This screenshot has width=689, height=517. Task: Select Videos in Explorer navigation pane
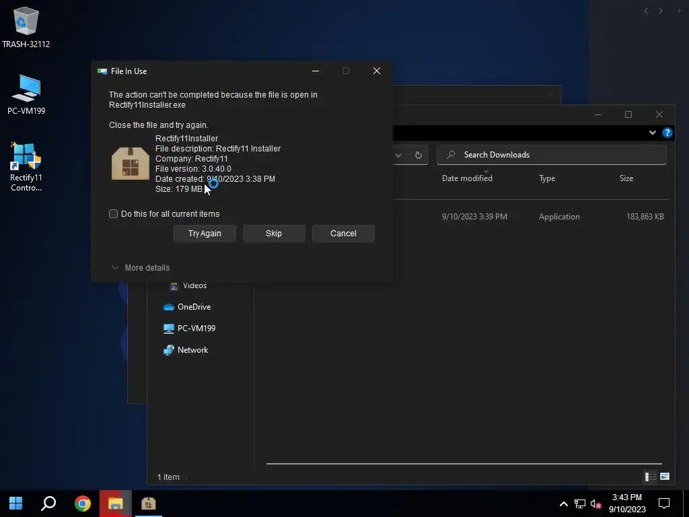[188, 285]
